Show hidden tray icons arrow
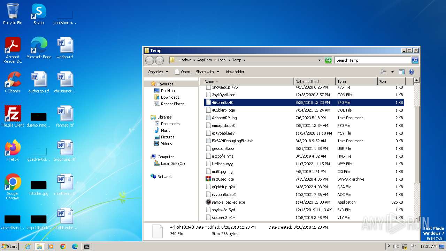 389,246
